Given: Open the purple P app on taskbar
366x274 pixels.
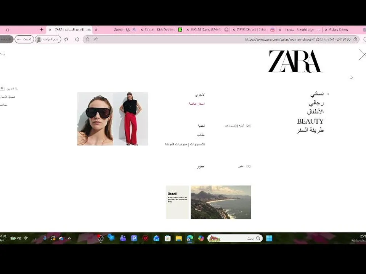Looking at the screenshot, I should (134, 238).
